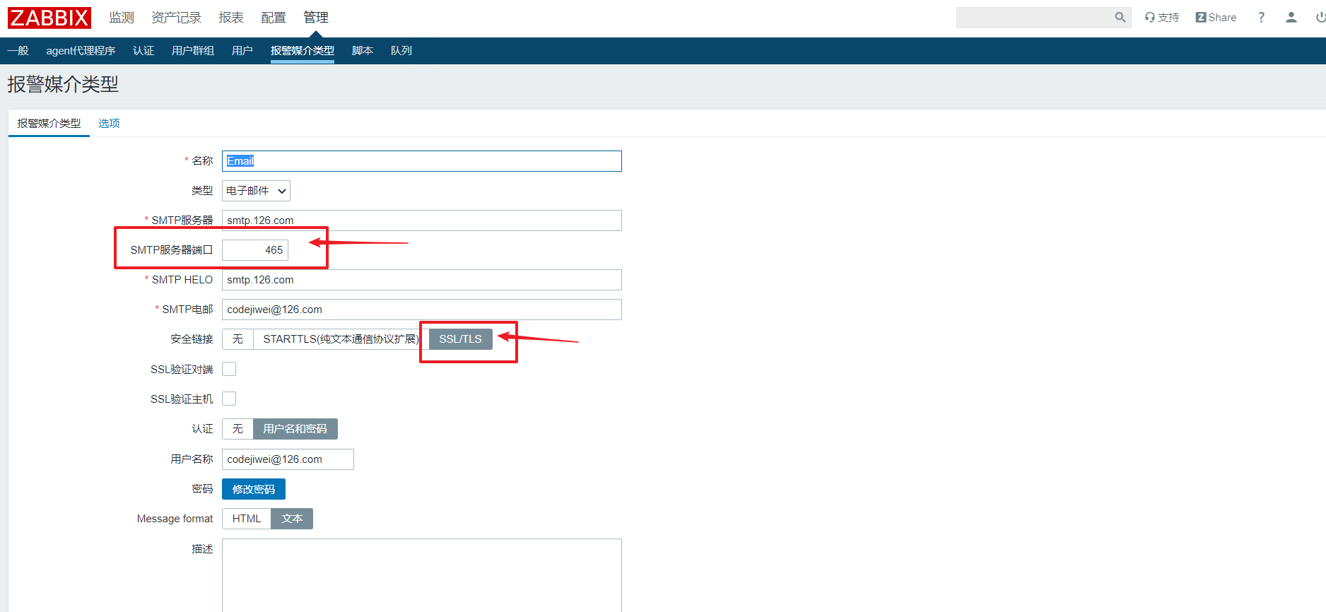
Task: Open the 资产记录 top menu
Action: coord(176,18)
